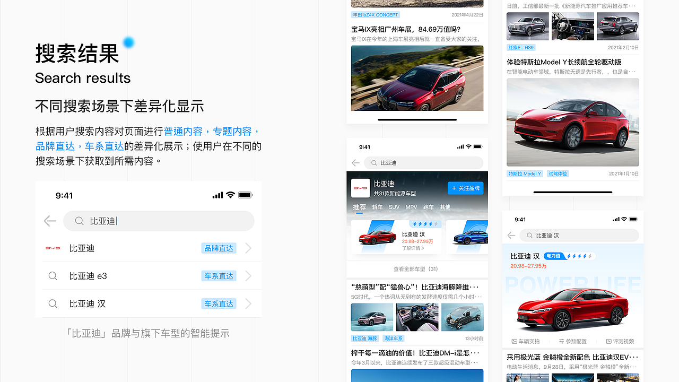Click the 品牌直达 tag

(219, 248)
